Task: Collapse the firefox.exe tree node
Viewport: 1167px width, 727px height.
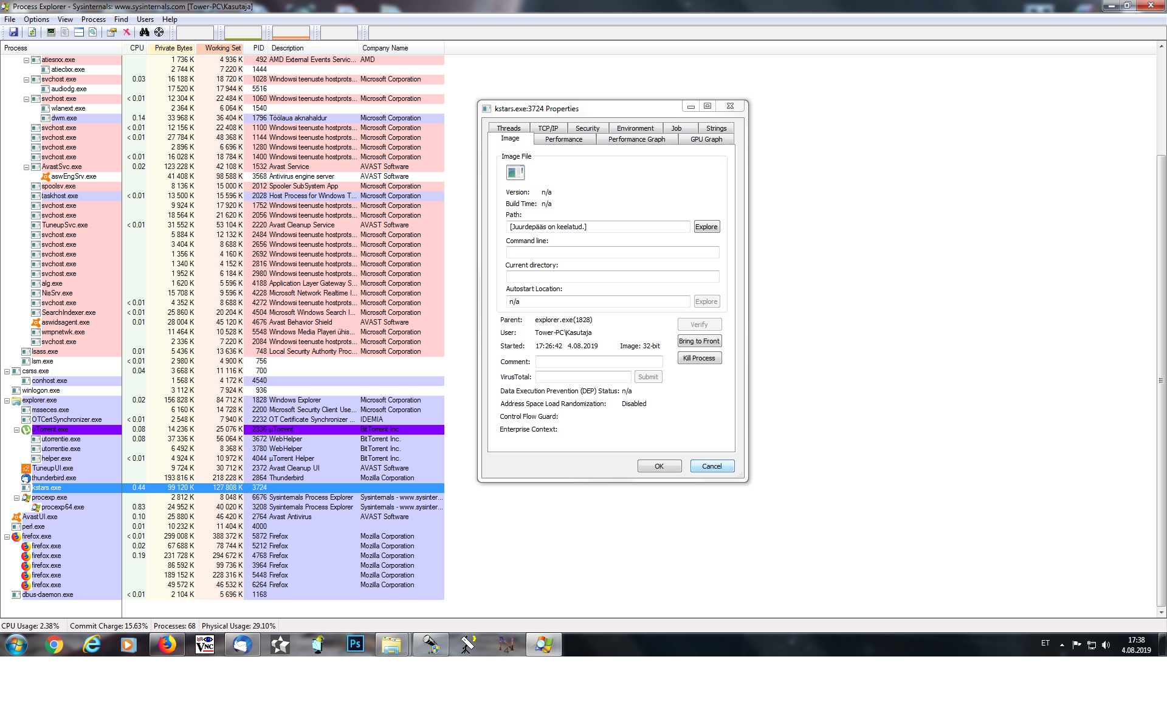Action: click(x=7, y=537)
